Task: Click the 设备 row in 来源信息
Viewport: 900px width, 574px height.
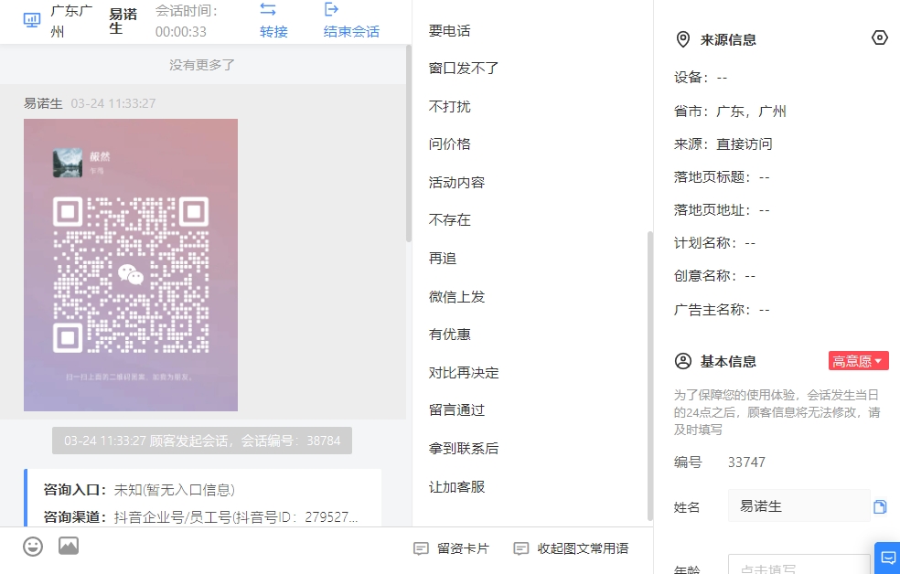Action: (x=701, y=78)
